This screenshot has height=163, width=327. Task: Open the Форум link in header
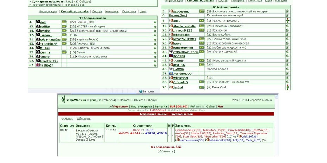pyautogui.click(x=153, y=100)
